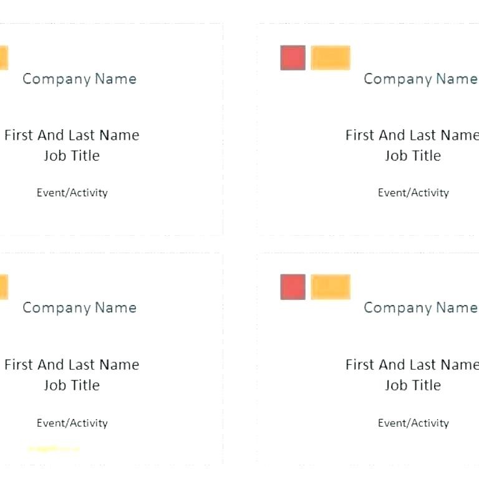The image size is (479, 479).
Task: Click Company Name placeholder in the upper-right badge
Action: 420,79
